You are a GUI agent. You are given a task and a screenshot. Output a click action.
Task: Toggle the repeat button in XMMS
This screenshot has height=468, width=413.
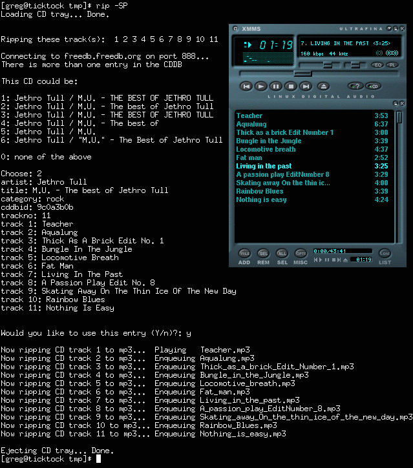[373, 86]
